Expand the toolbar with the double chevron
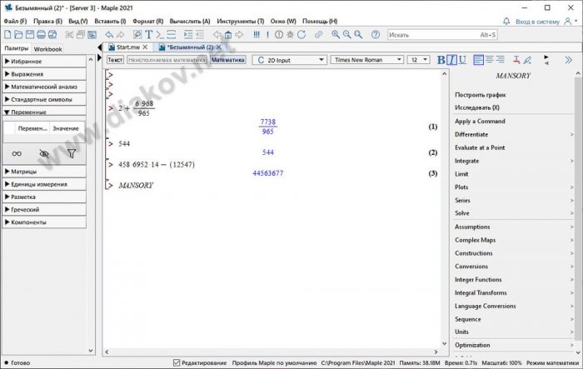583x369 pixels. (x=568, y=59)
